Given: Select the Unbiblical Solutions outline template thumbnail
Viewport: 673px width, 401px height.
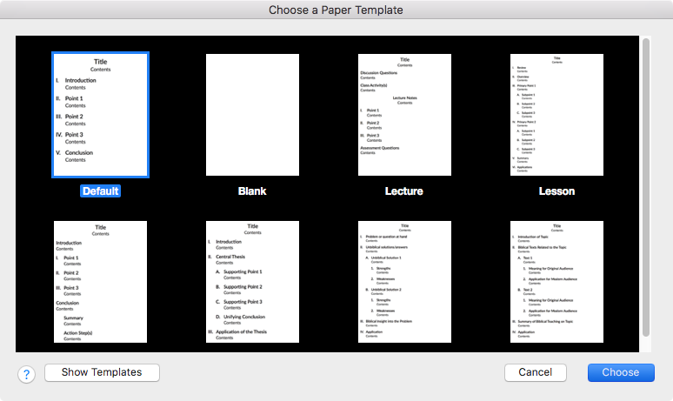Looking at the screenshot, I should (404, 281).
